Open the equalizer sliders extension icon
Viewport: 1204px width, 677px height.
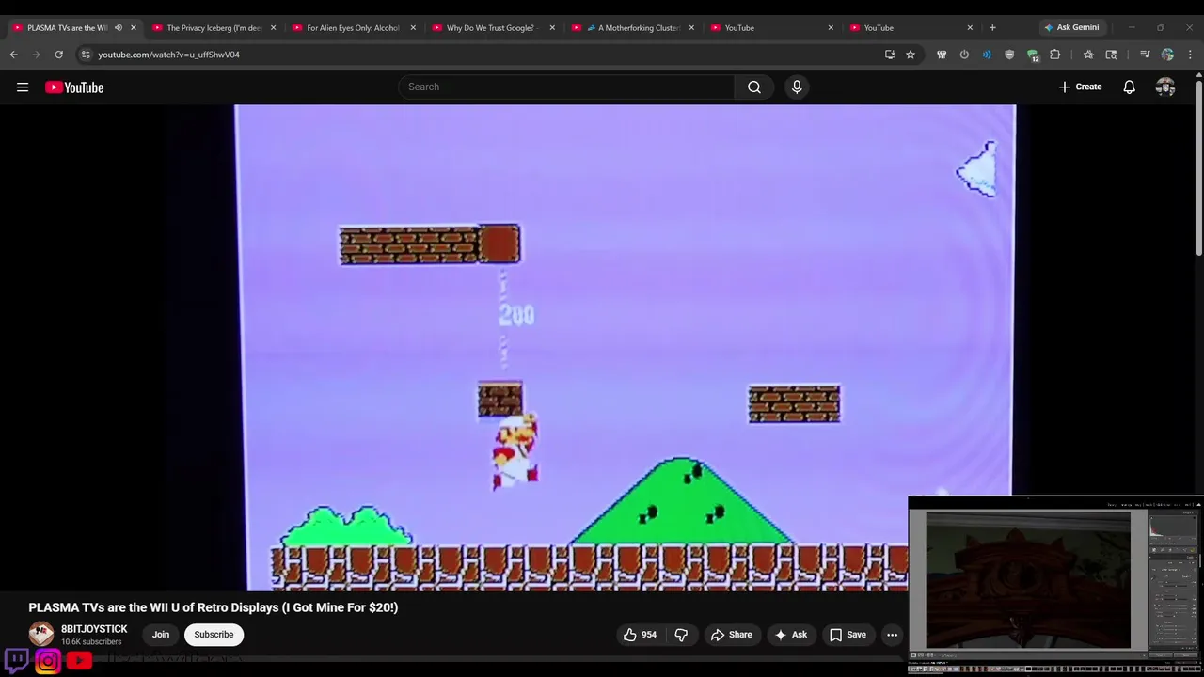(942, 55)
